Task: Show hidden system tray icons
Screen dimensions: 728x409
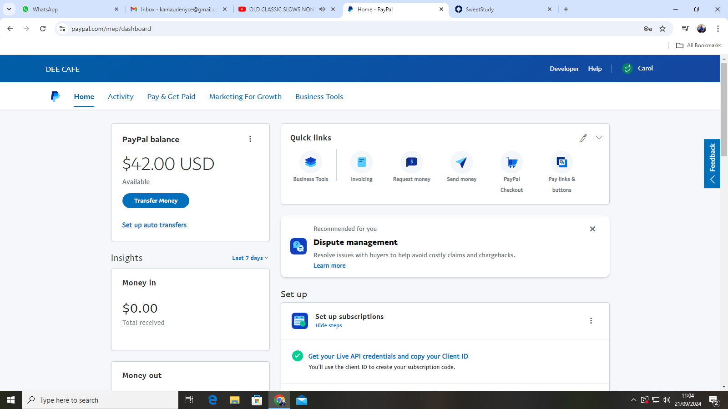Action: pyautogui.click(x=633, y=400)
